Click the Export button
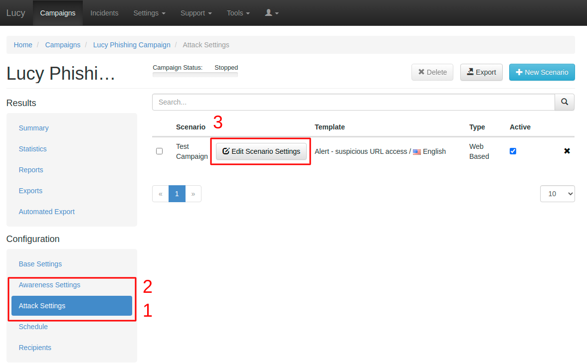 point(481,72)
